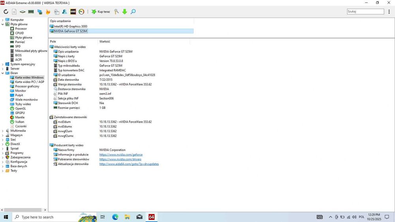395x222 pixels.
Task: Click the Refresh toolbar icon
Action: (x=6, y=11)
